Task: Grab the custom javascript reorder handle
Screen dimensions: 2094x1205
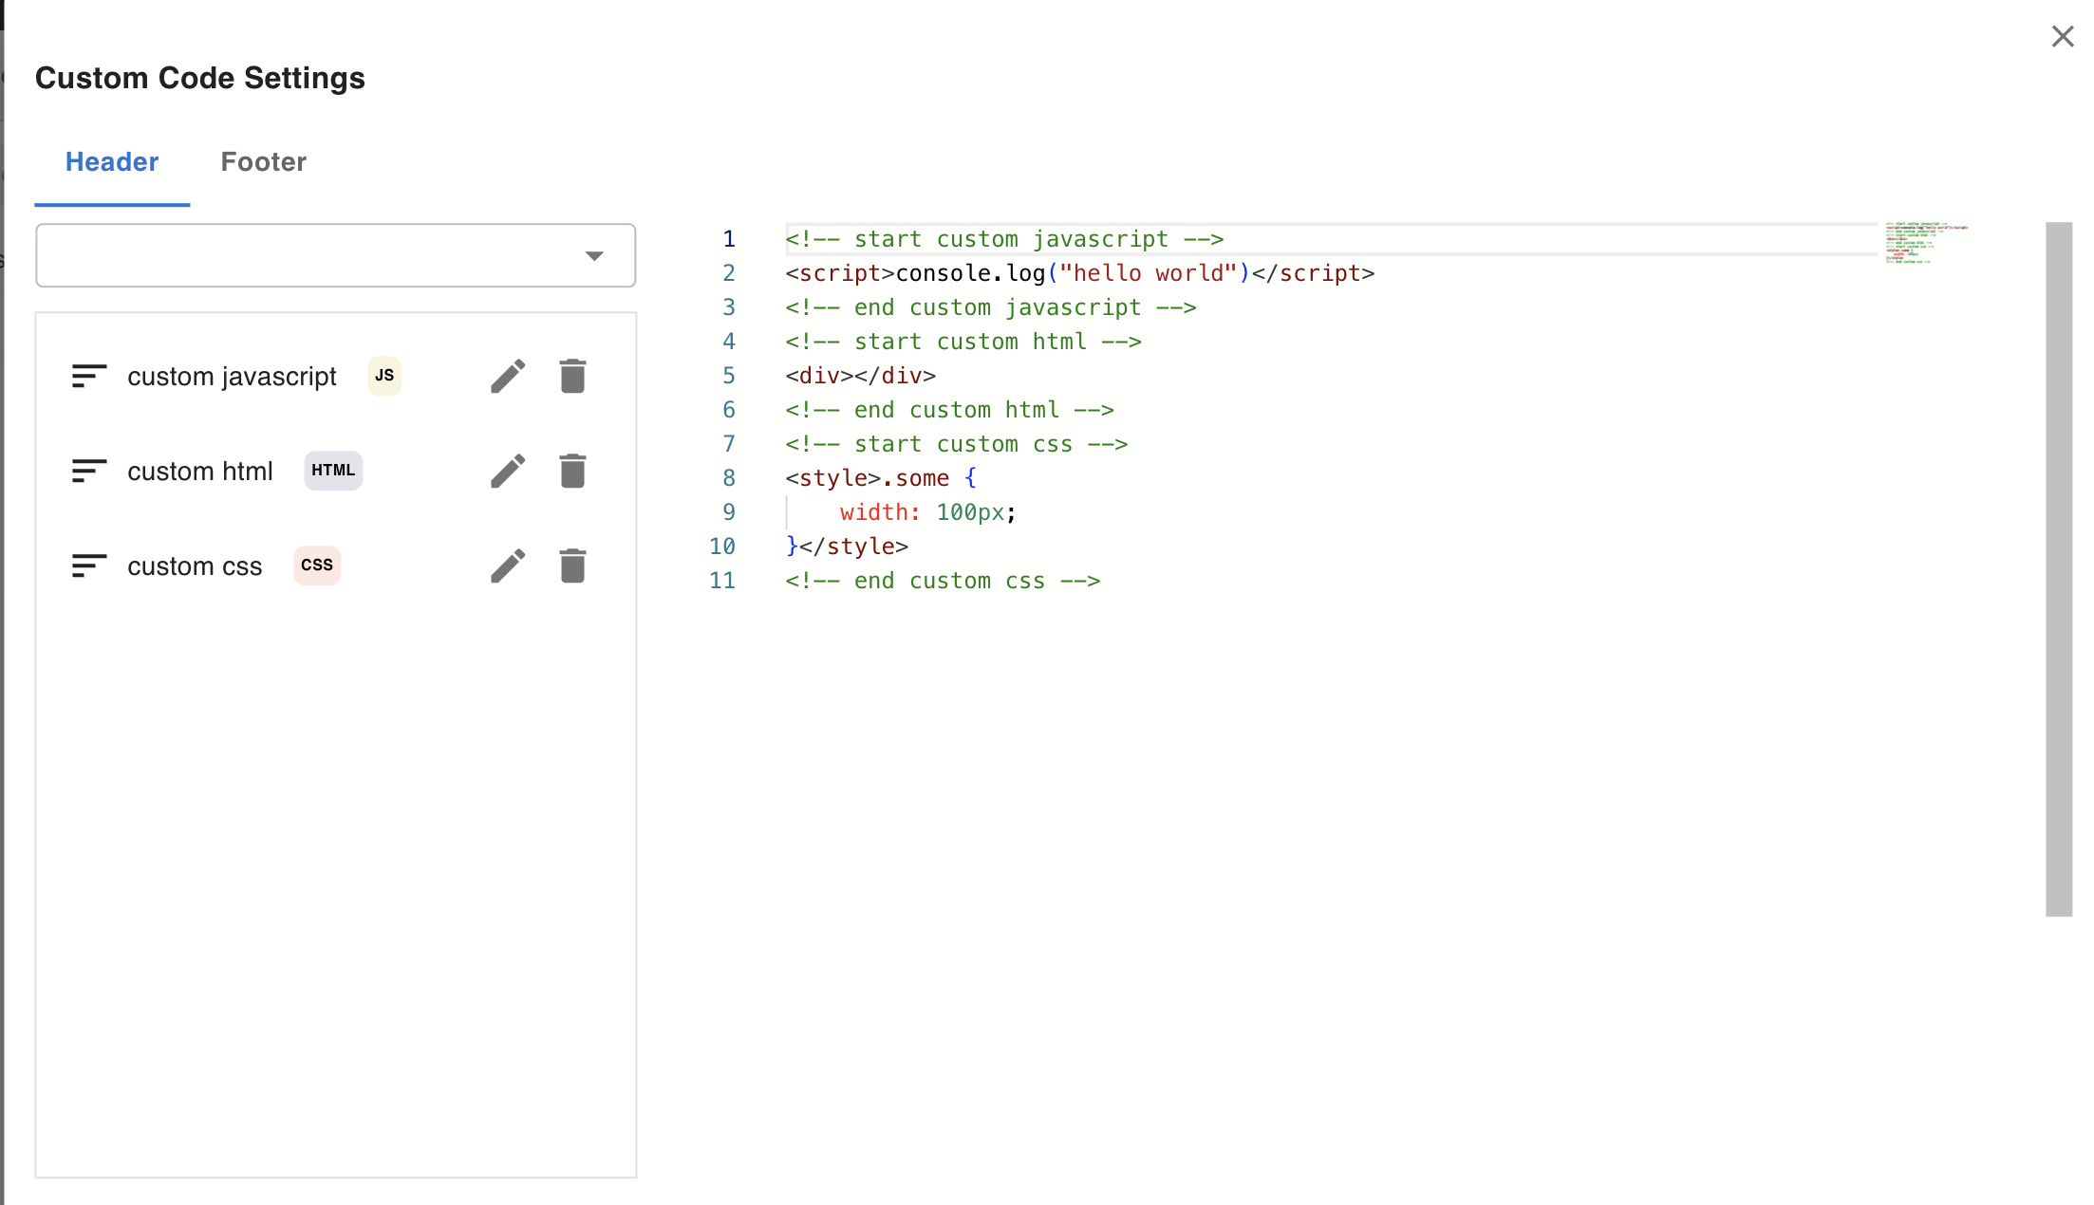Action: 89,377
